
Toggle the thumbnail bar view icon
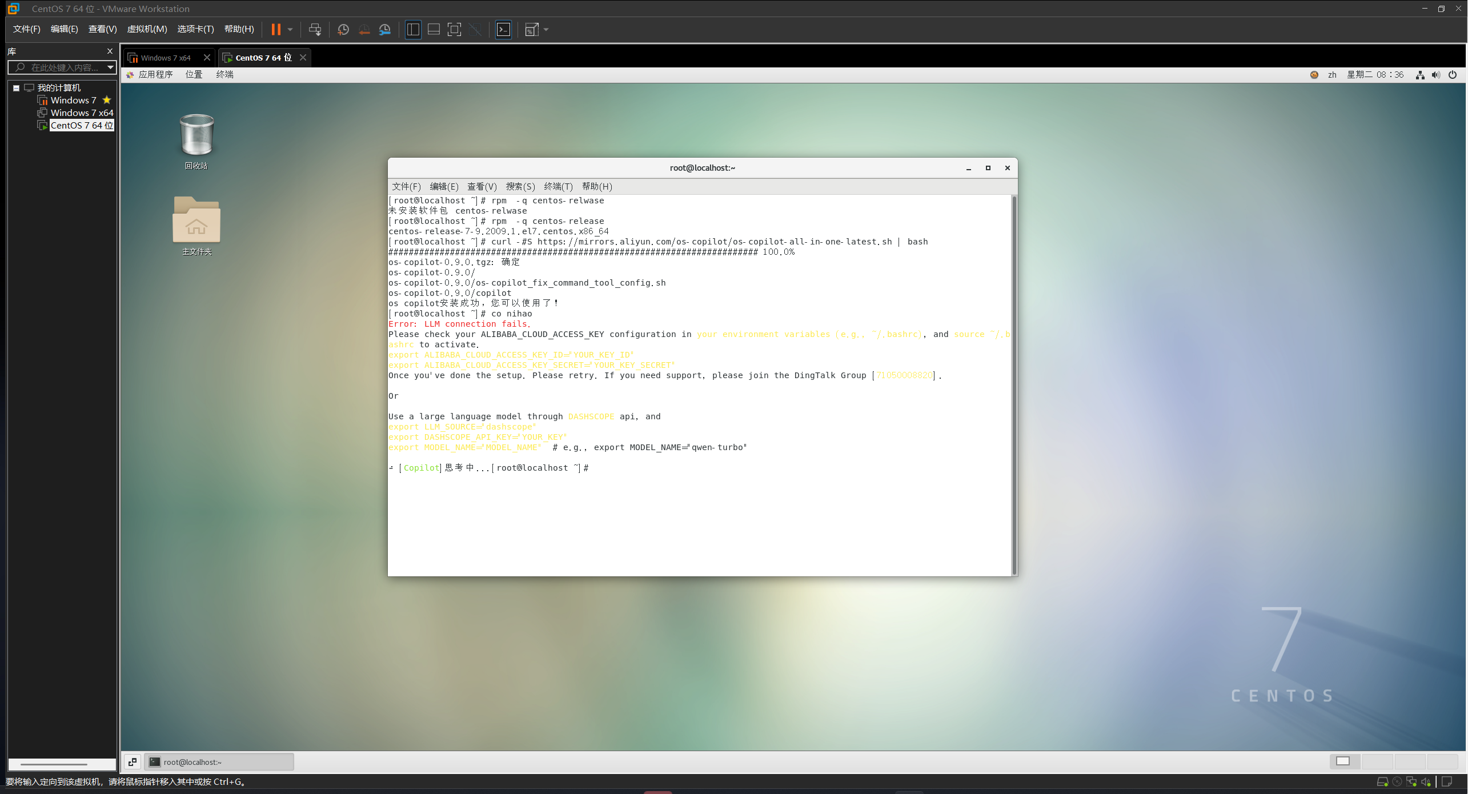pyautogui.click(x=434, y=29)
